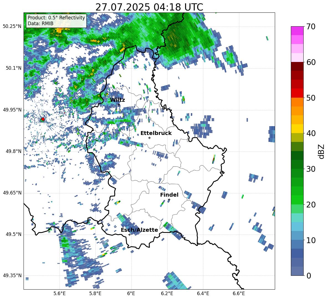Screen dimensions: 328x299
Task: Click the 50.25°N latitude label
Action: click(x=12, y=27)
